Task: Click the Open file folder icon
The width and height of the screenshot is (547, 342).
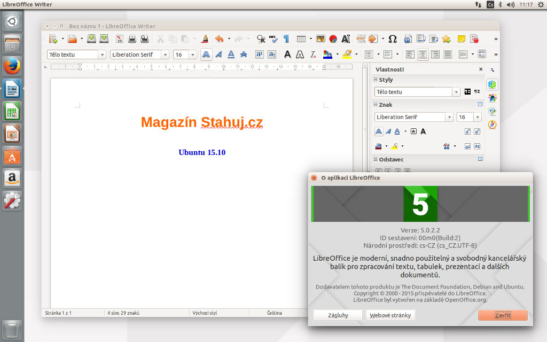Action: pyautogui.click(x=72, y=38)
